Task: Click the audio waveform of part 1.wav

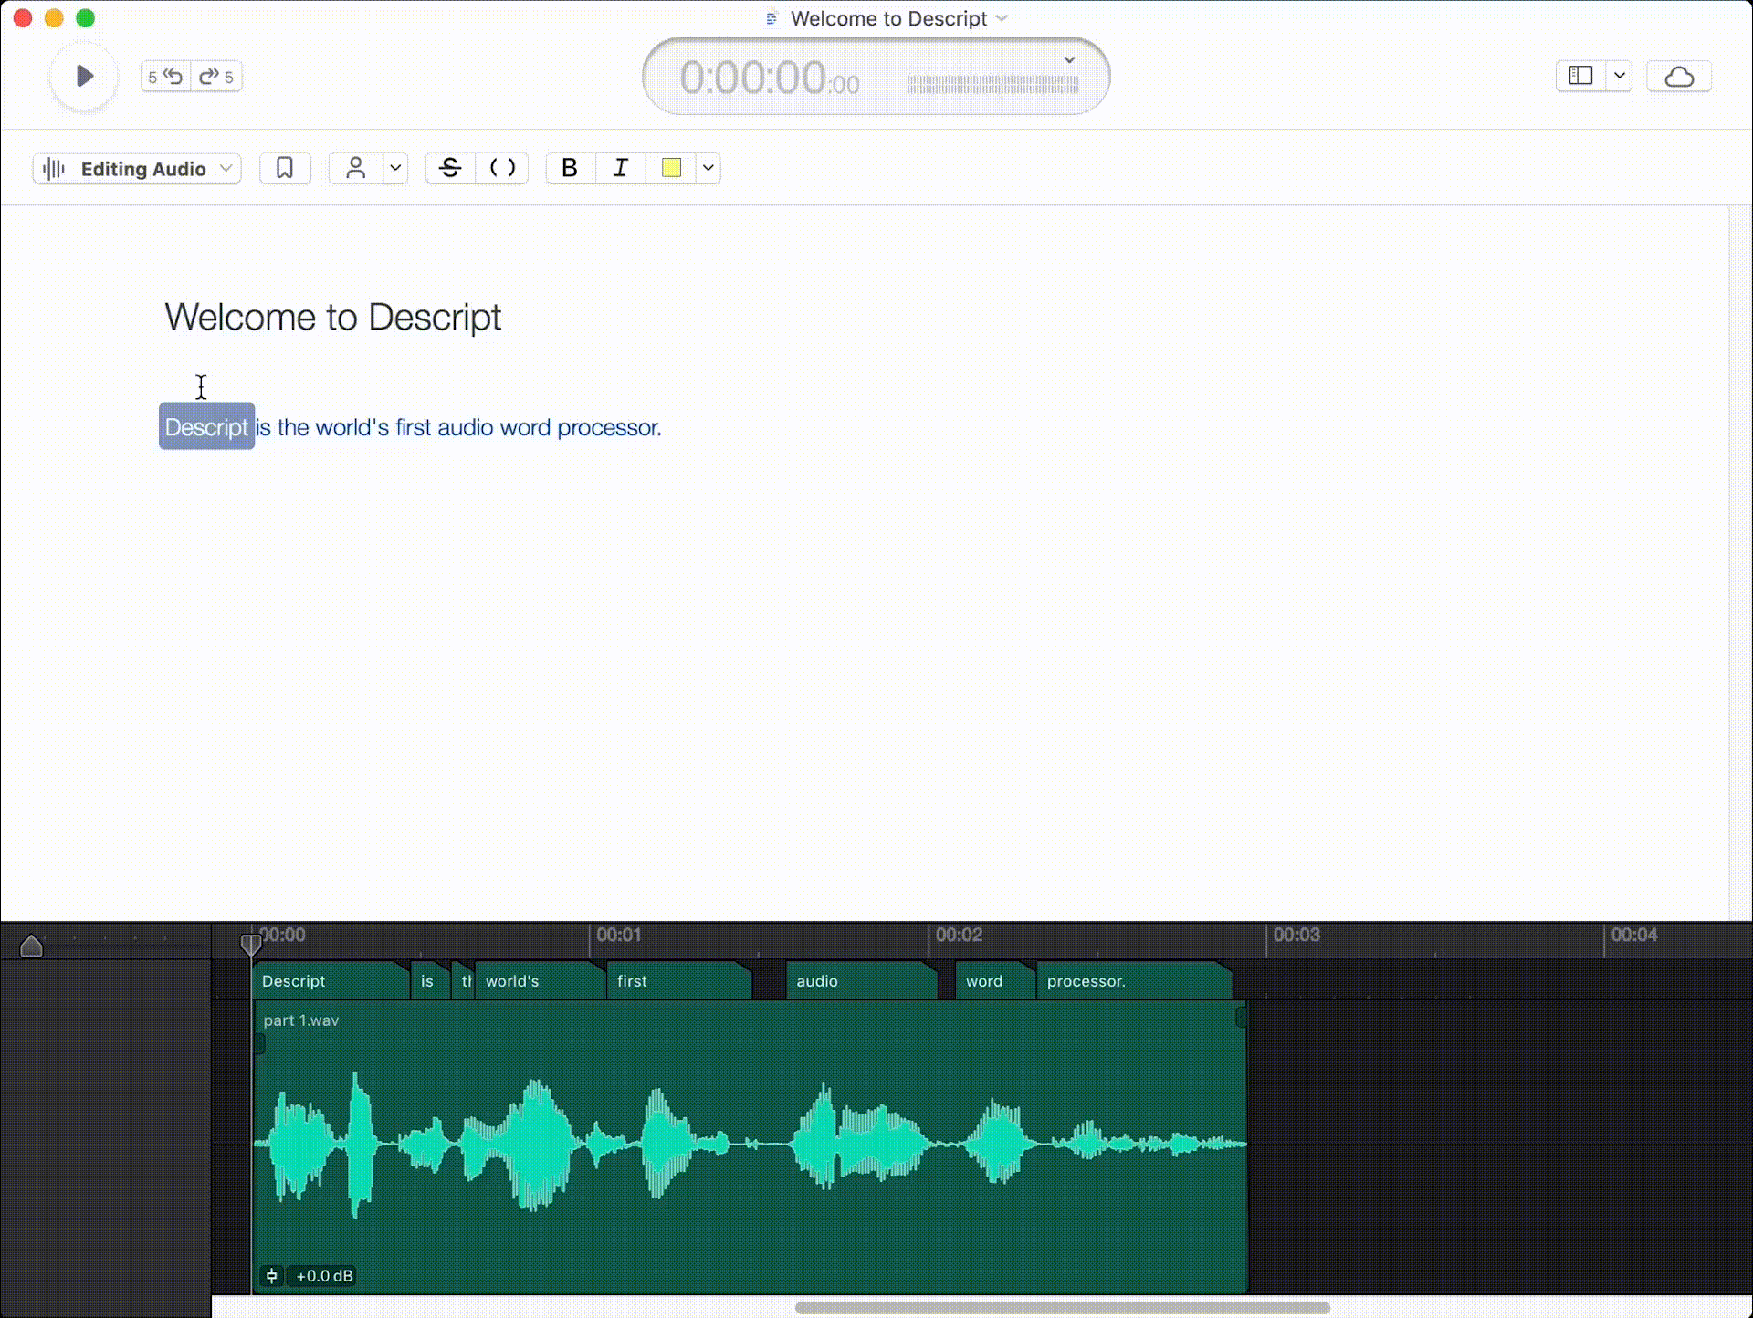Action: pos(749,1144)
